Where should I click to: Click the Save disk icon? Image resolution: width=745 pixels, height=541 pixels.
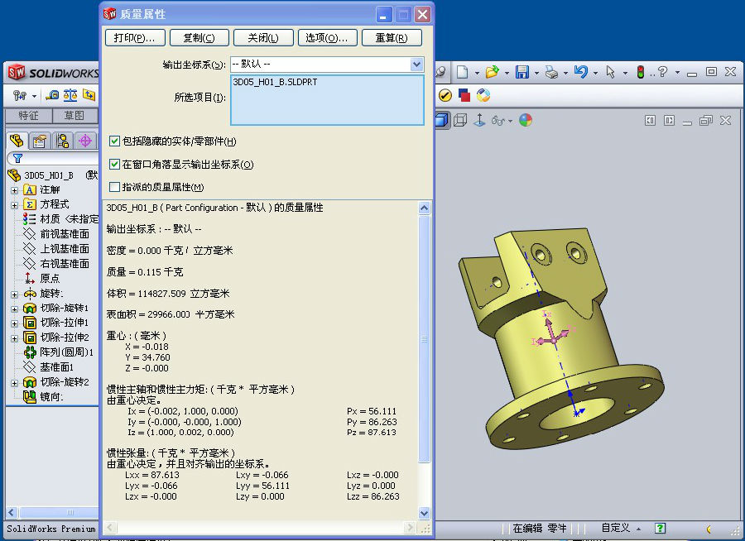coord(522,73)
